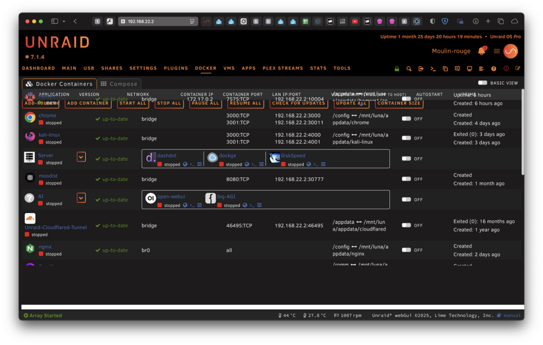
Task: Click the orange user avatar circle
Action: (510, 51)
